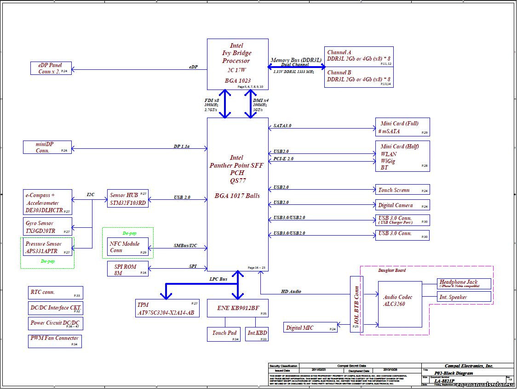This screenshot has width=517, height=389.
Task: Click the TPM AT97SC3204 block
Action: point(167,307)
